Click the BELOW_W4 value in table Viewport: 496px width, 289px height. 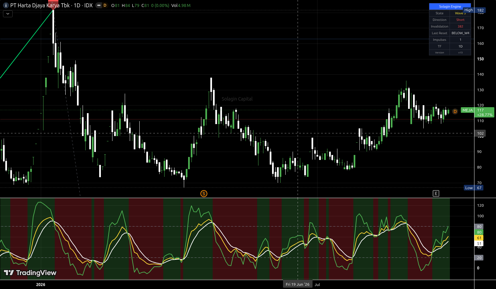[x=460, y=33]
